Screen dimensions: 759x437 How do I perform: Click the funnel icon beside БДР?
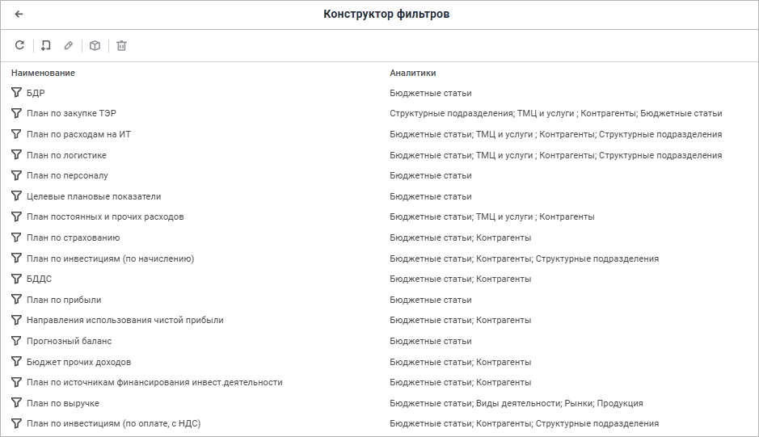click(16, 93)
